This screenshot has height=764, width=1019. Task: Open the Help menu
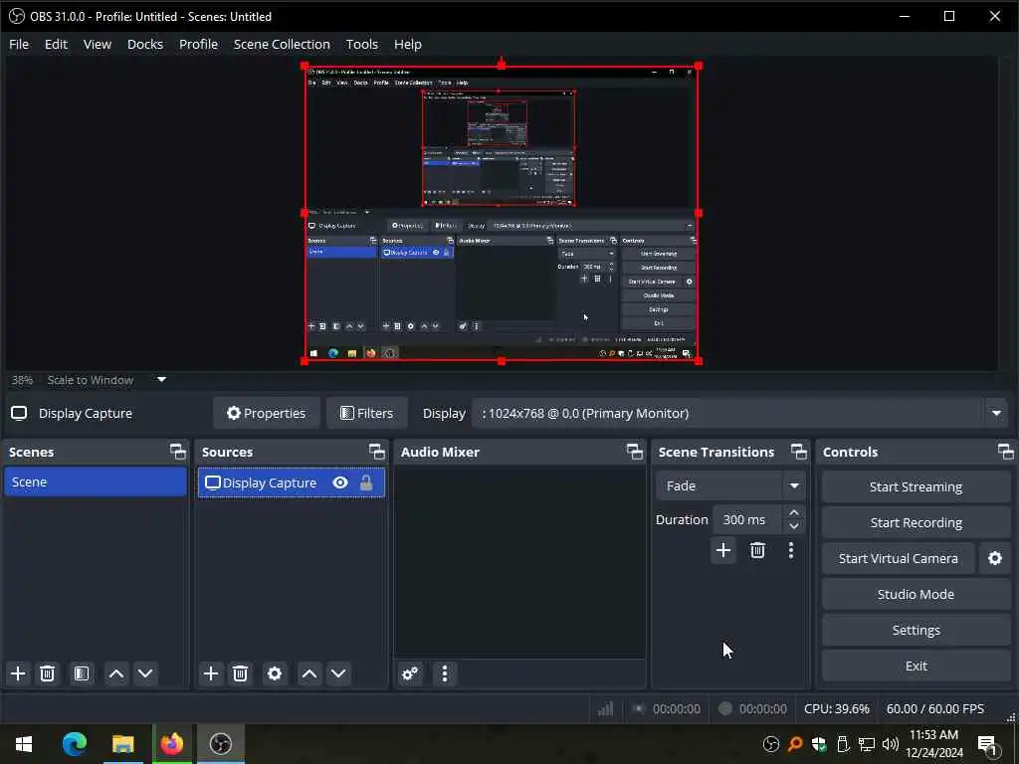407,44
